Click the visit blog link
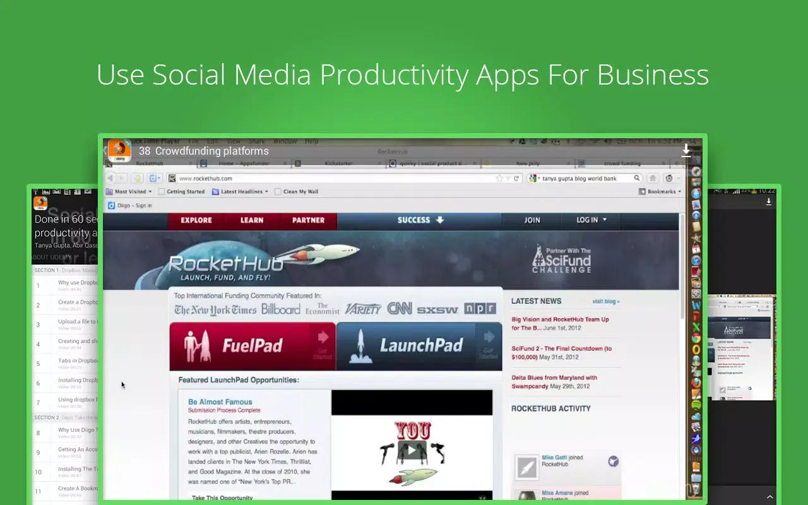The width and height of the screenshot is (808, 505). (x=606, y=302)
